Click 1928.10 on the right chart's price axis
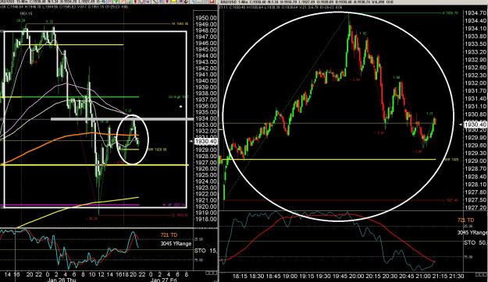The width and height of the screenshot is (488, 282). tap(476, 185)
